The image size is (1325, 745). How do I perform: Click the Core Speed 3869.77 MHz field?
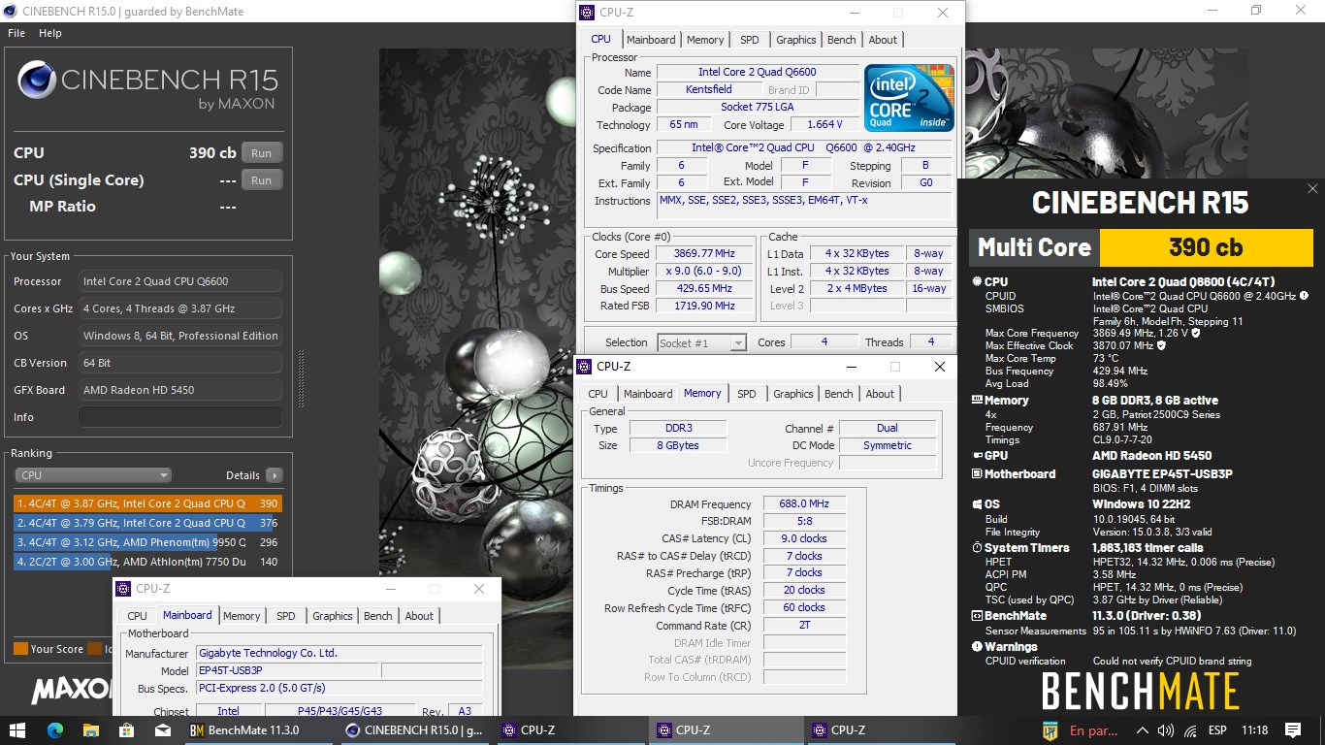703,253
